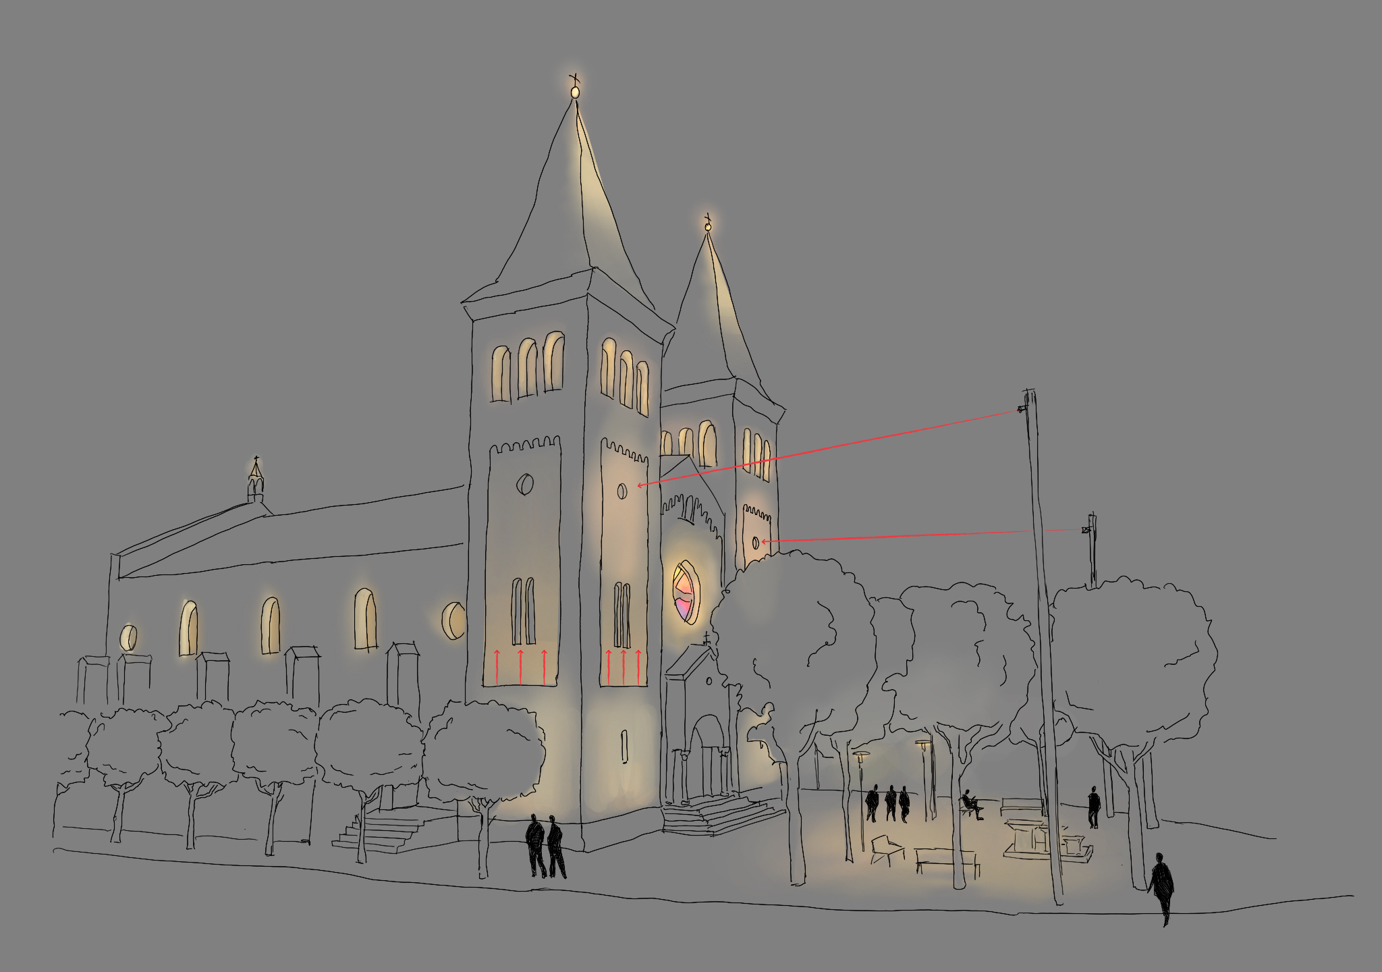Click the spotlight atop the tall pole
The image size is (1382, 972).
point(1022,408)
